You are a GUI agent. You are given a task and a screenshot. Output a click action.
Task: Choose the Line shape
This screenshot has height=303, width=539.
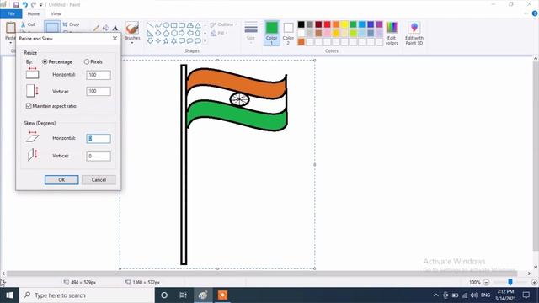(x=150, y=25)
